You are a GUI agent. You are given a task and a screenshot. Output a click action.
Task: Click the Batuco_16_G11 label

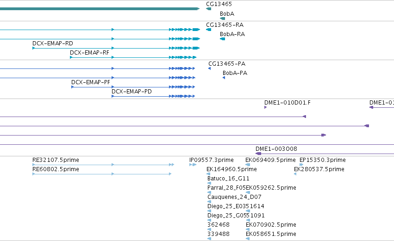[228, 179]
